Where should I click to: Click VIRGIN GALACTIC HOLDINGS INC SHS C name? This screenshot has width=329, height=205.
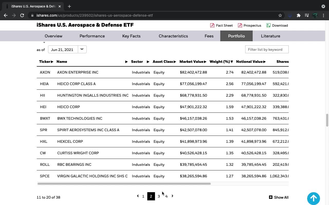click(x=92, y=176)
